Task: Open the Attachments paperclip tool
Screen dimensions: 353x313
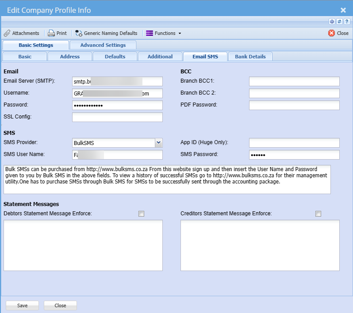Action: [22, 33]
